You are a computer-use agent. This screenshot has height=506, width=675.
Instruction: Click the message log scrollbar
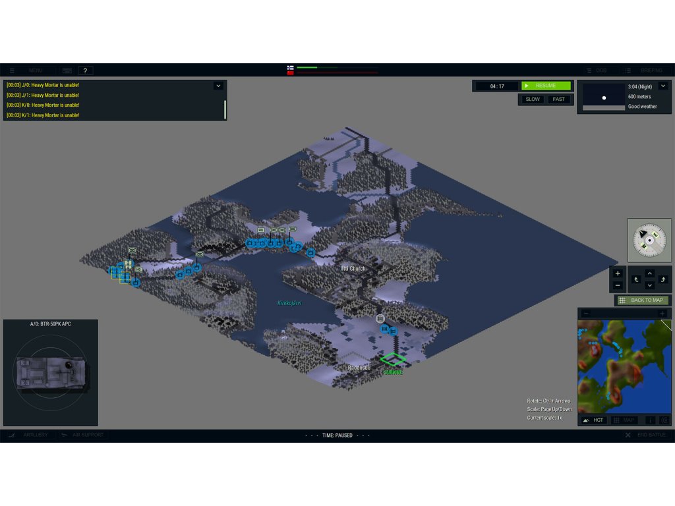click(225, 109)
